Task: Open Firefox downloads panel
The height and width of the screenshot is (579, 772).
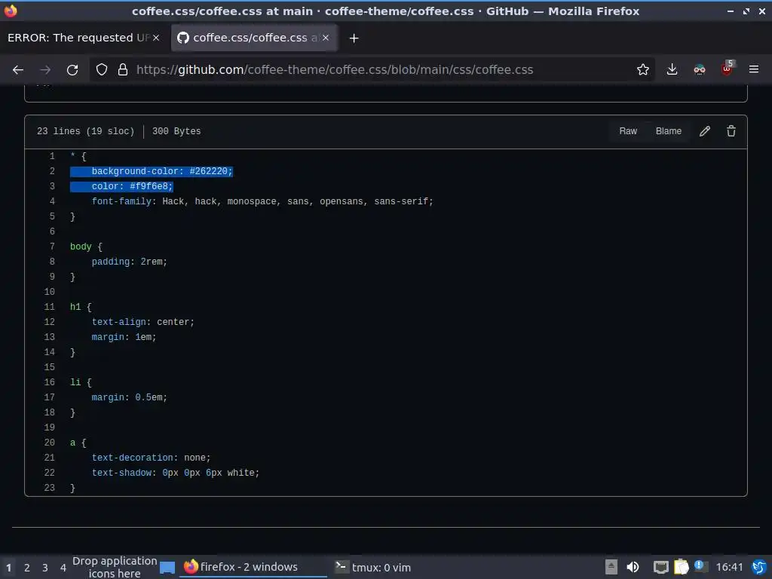Action: 672,70
